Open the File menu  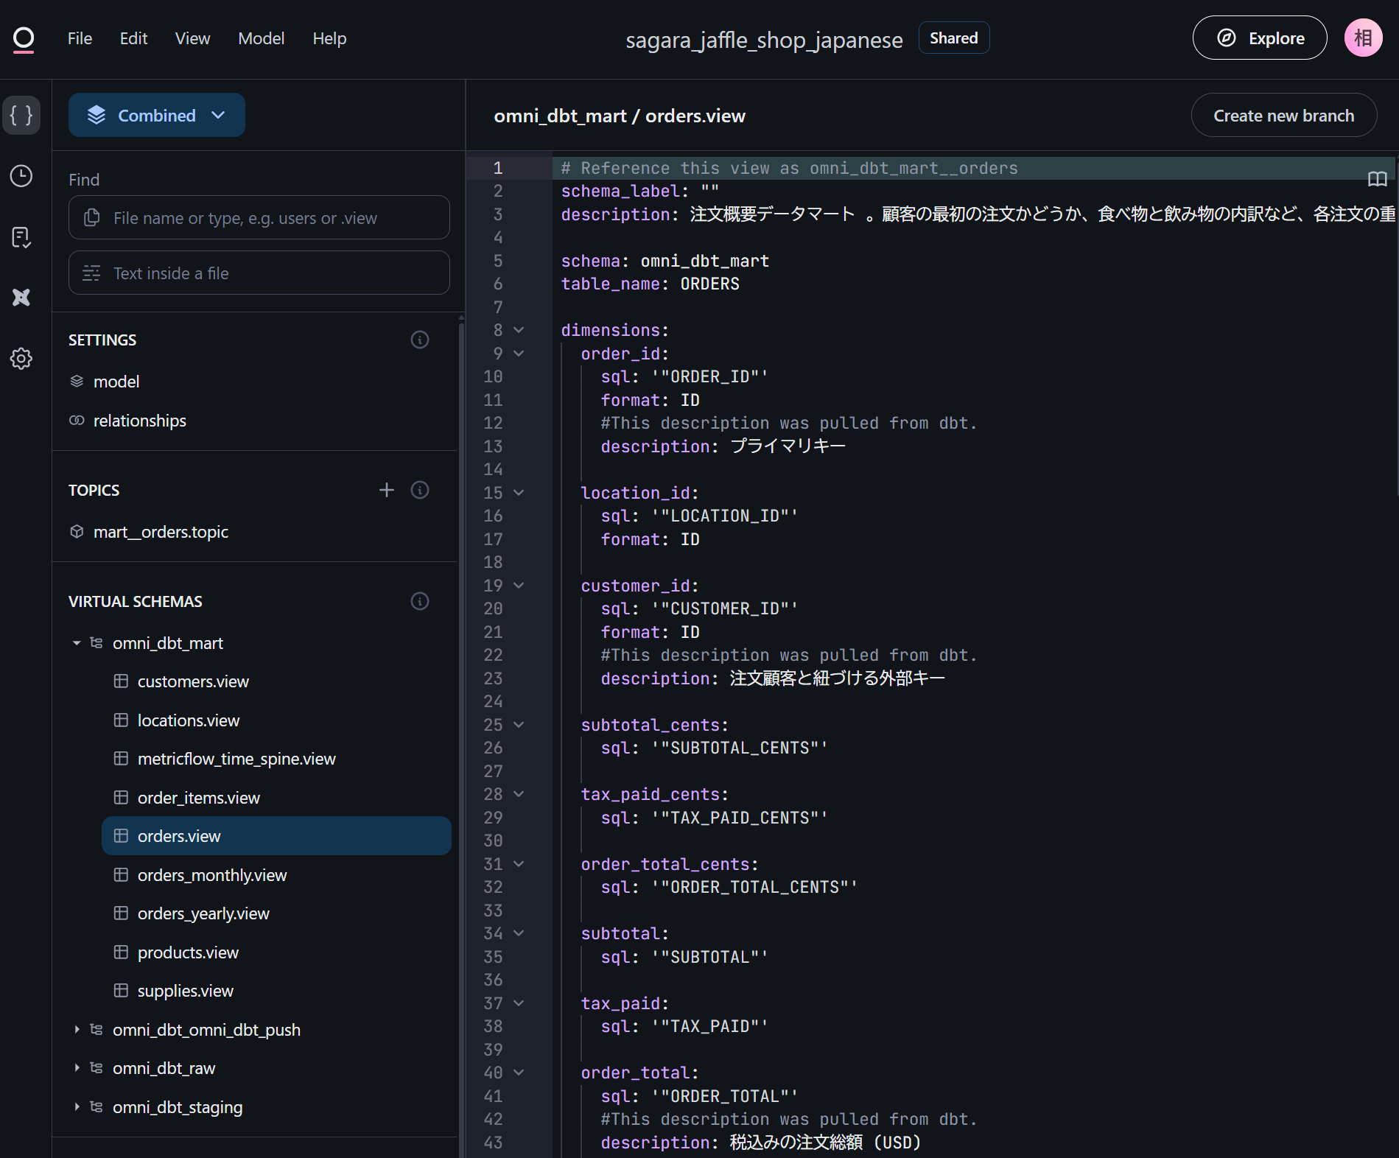pyautogui.click(x=80, y=38)
